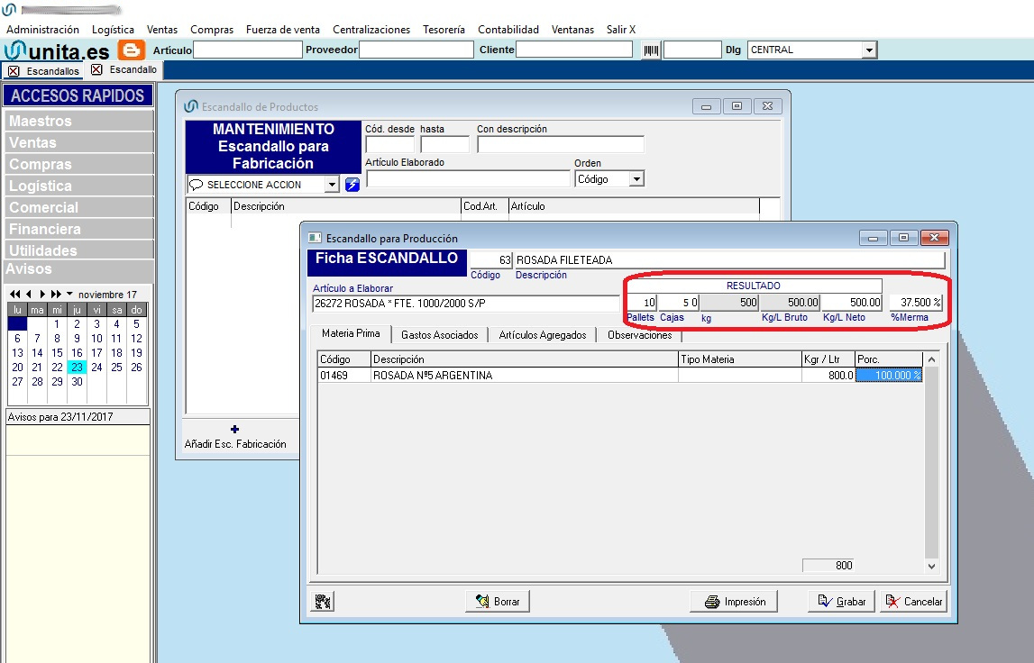Go to next month in calendar

pyautogui.click(x=42, y=294)
